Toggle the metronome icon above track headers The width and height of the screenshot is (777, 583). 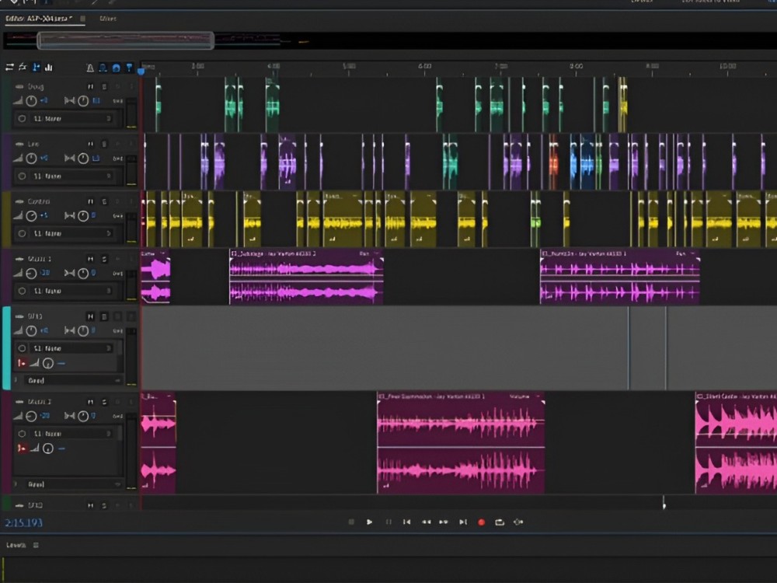[90, 68]
